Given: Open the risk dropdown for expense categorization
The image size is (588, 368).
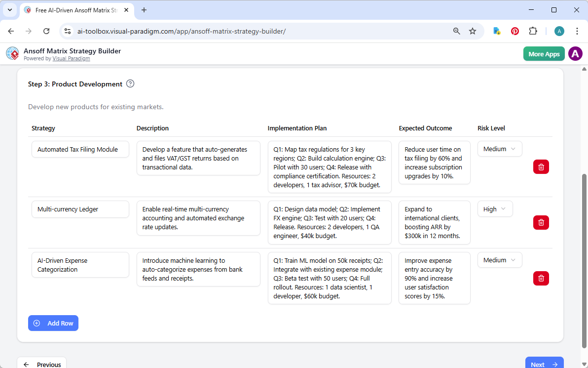Looking at the screenshot, I should 499,260.
